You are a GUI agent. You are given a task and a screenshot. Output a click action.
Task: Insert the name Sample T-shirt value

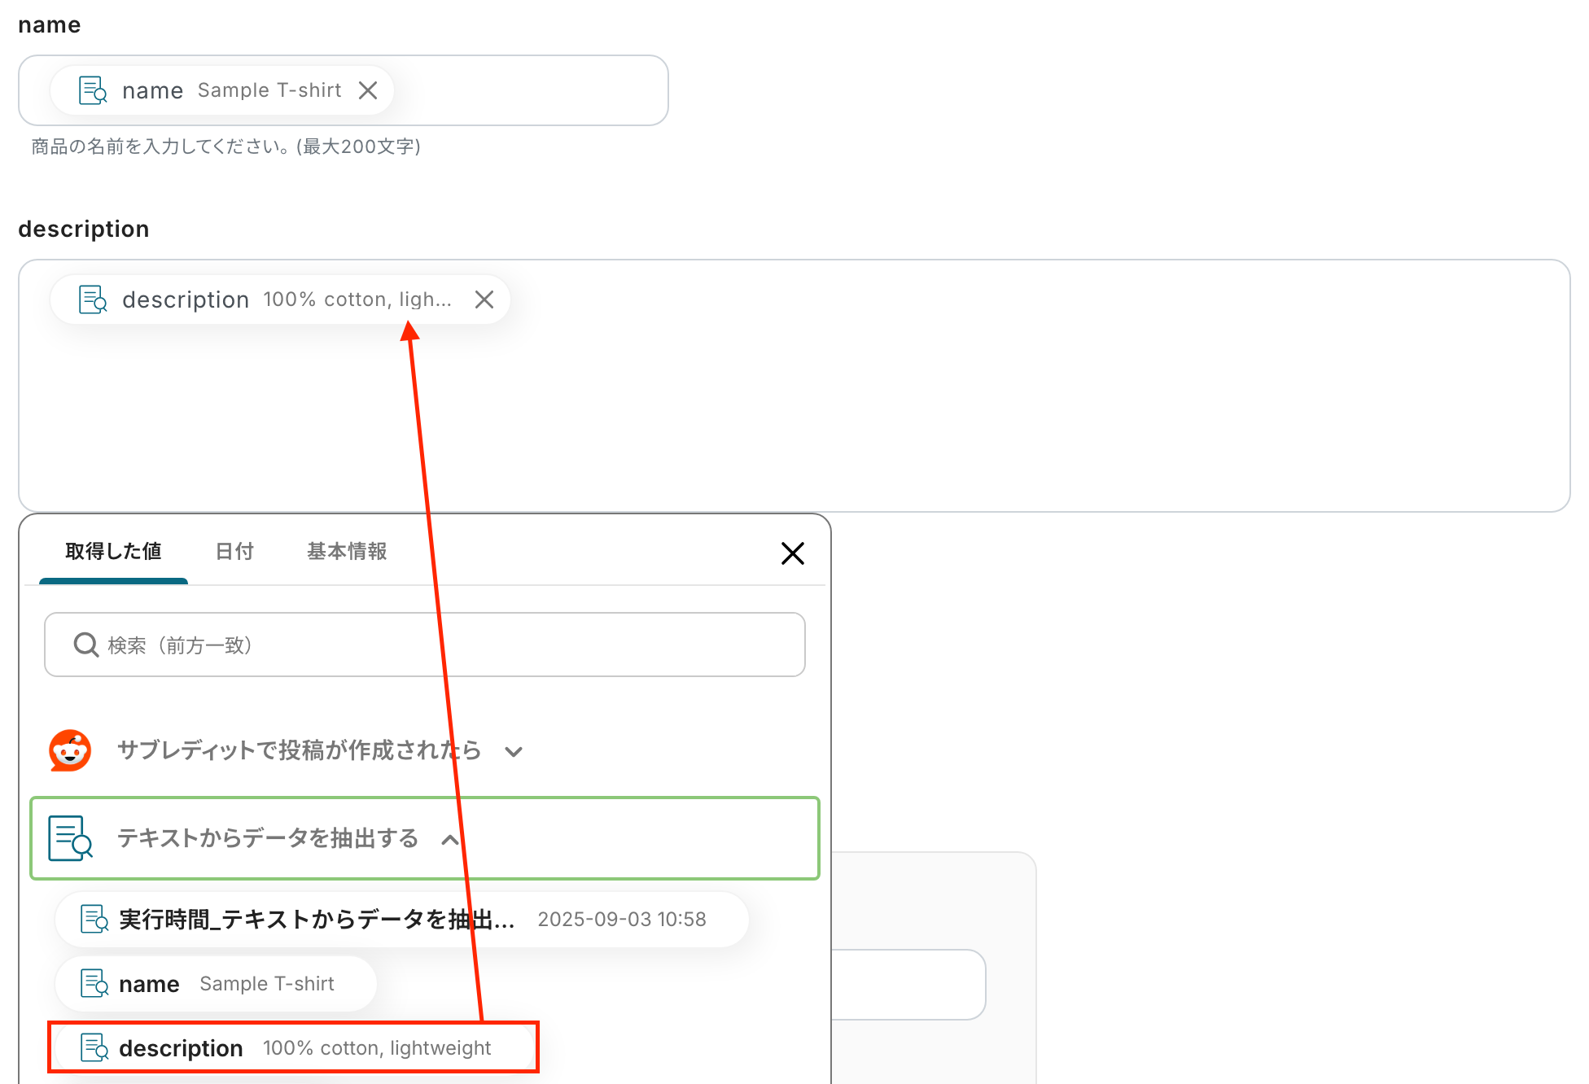(x=217, y=984)
